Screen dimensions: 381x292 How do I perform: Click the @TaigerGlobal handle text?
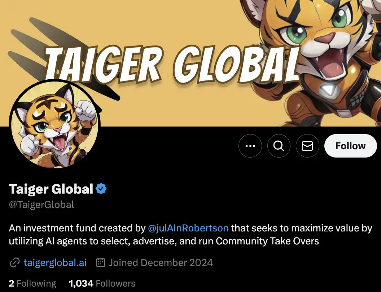tap(41, 205)
